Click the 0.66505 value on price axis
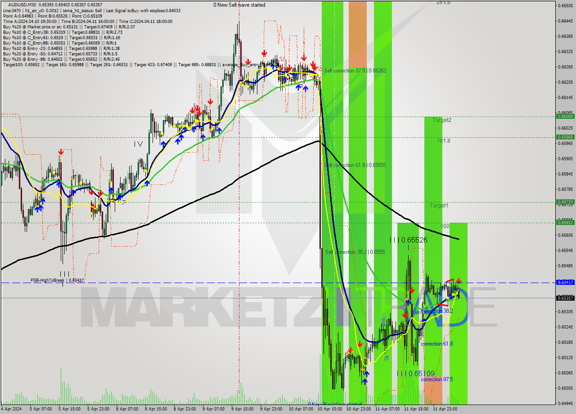Image resolution: width=576 pixels, height=414 pixels. coord(565,5)
